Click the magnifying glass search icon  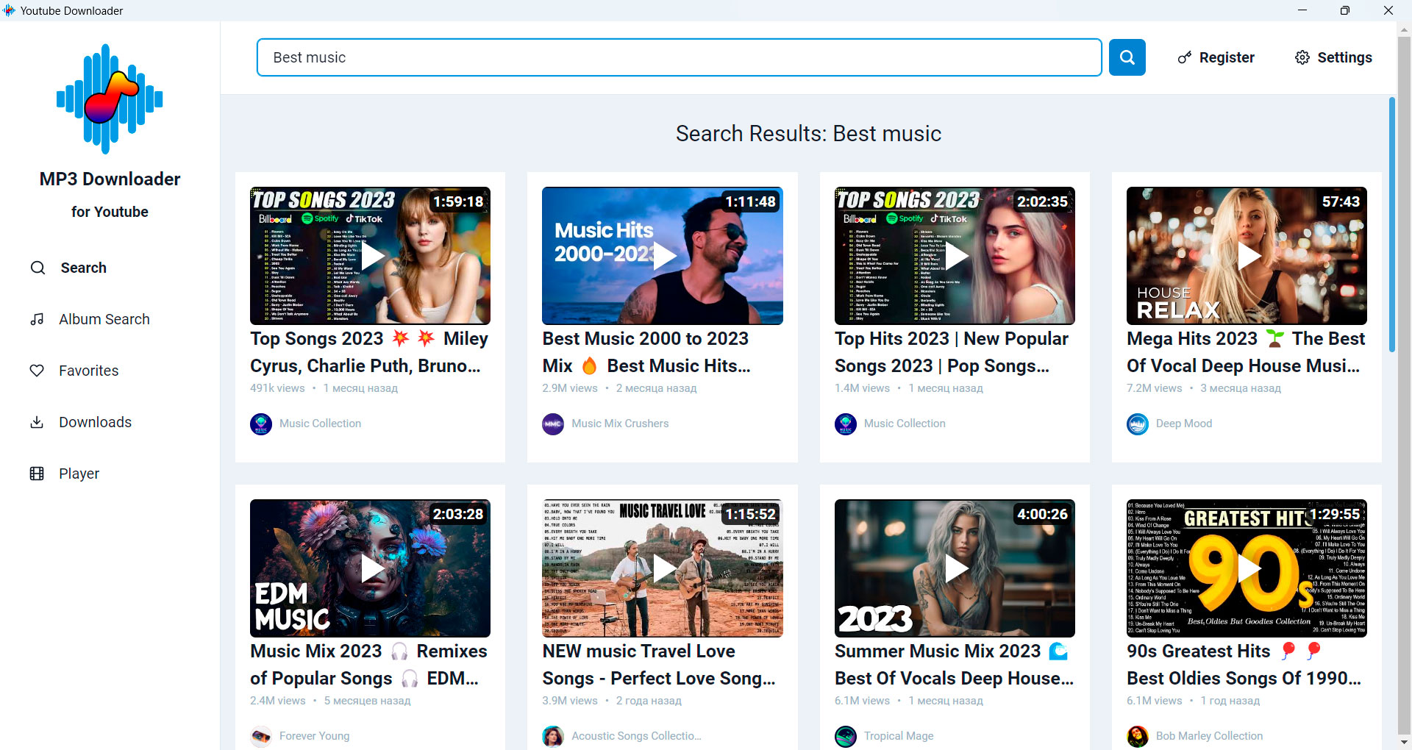[x=1127, y=57]
